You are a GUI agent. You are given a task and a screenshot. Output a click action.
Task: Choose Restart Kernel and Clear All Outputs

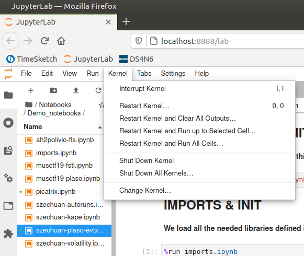(x=199, y=118)
